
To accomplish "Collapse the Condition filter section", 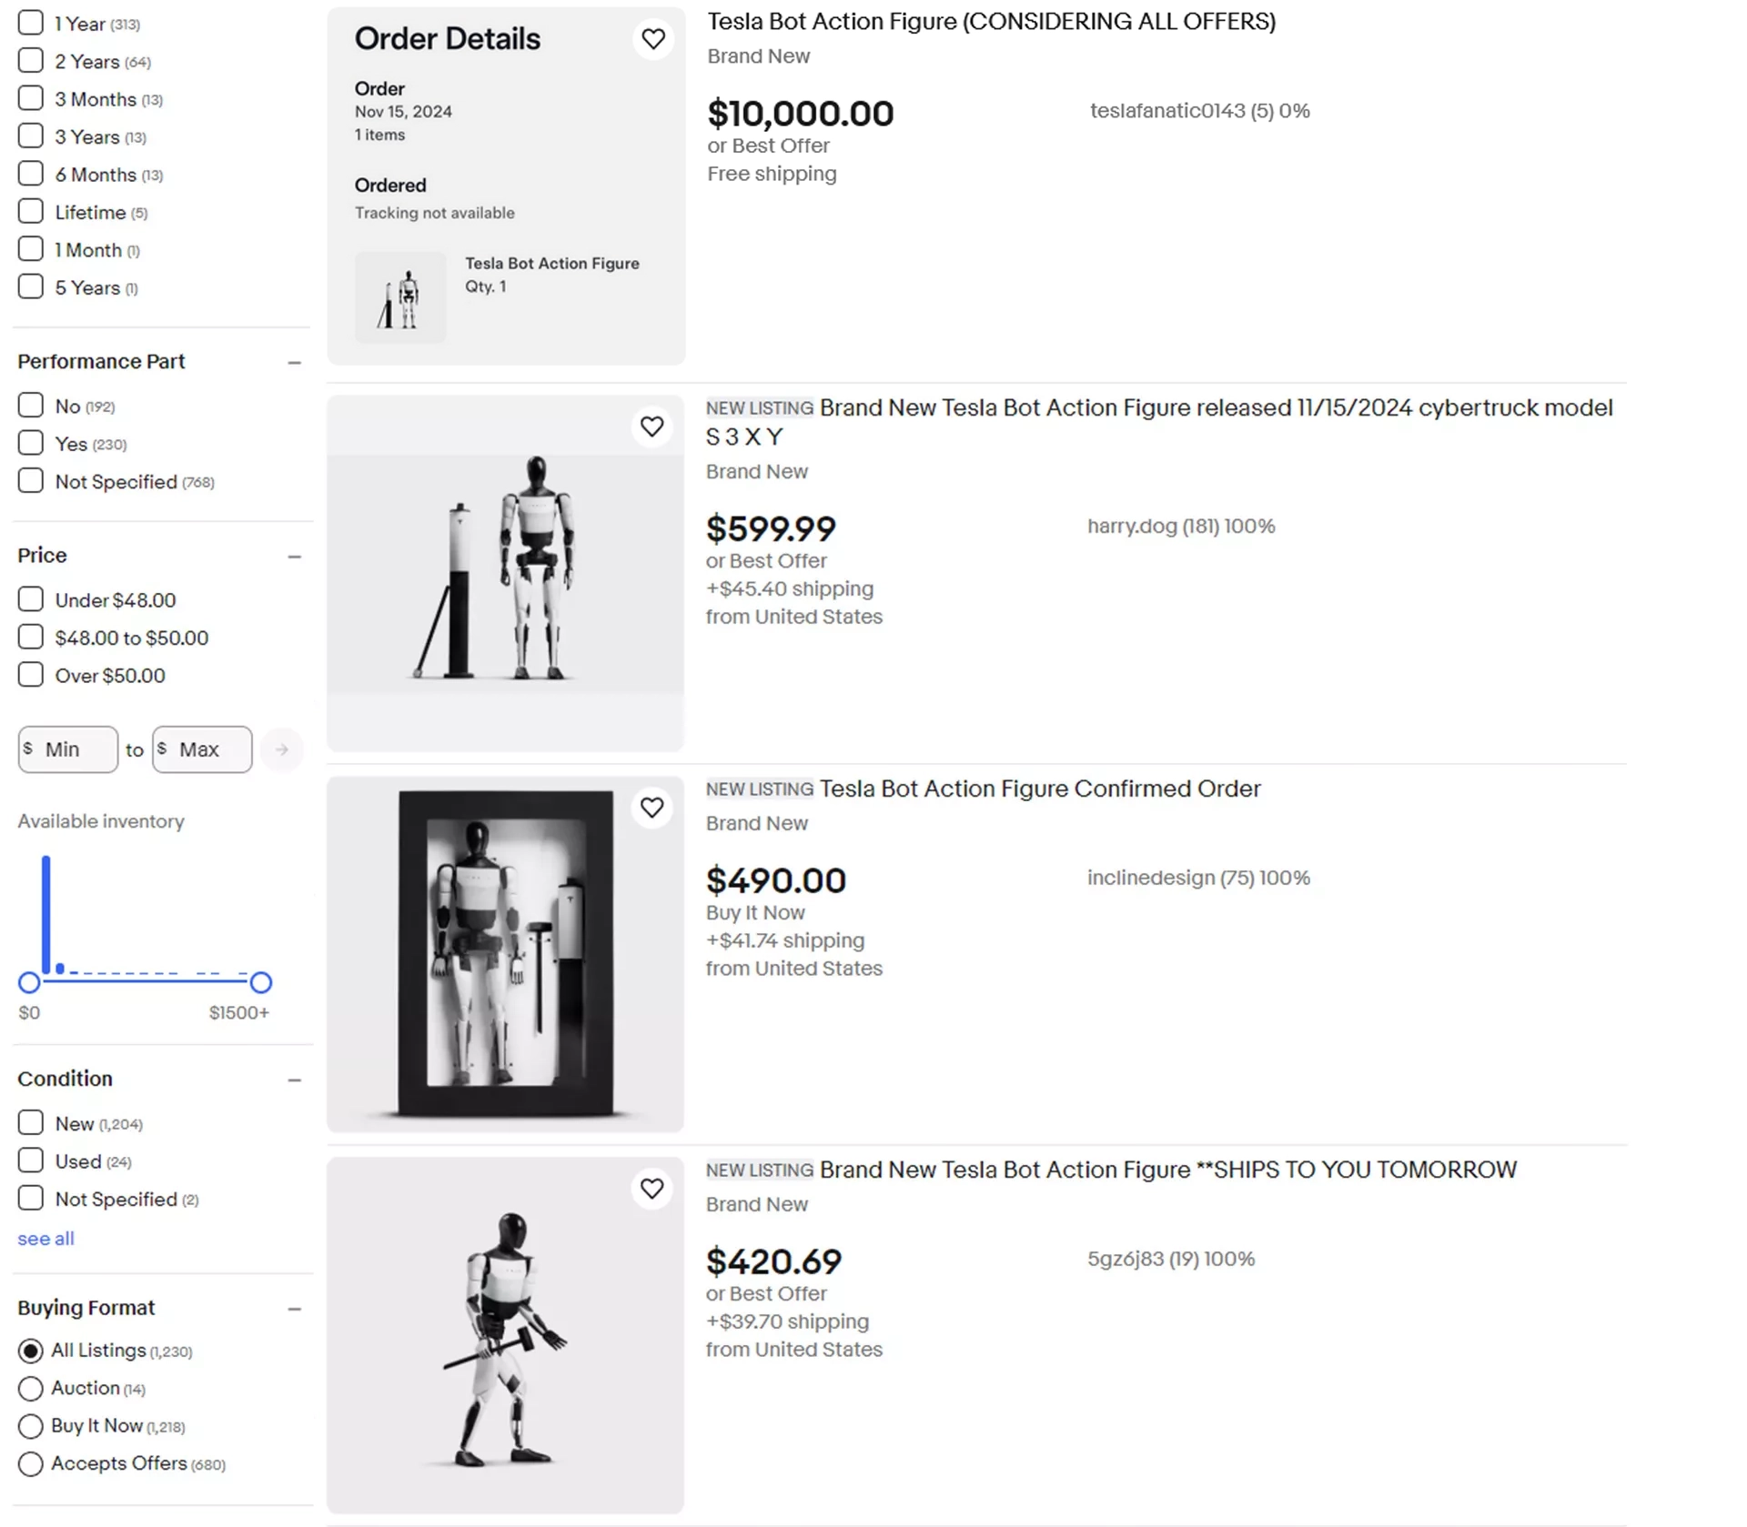I will [294, 1080].
